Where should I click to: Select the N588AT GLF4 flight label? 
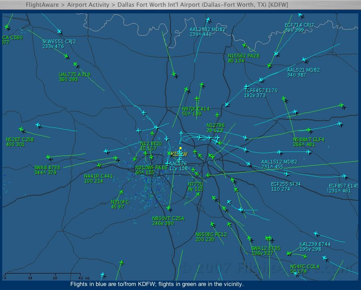308,142
